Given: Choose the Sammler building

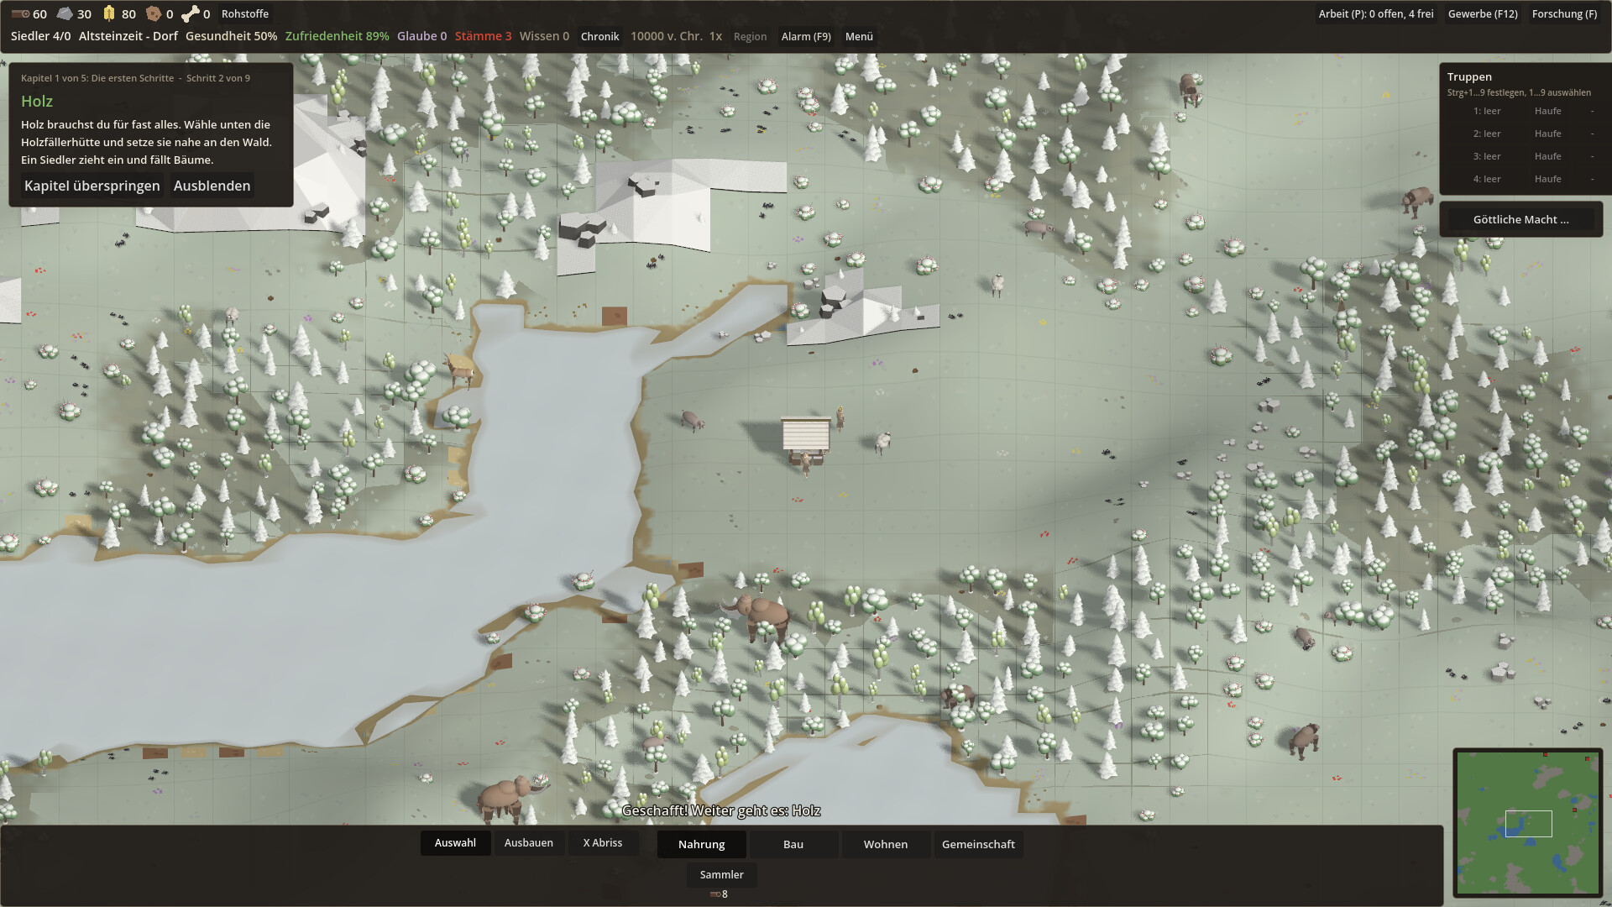Looking at the screenshot, I should pyautogui.click(x=722, y=874).
